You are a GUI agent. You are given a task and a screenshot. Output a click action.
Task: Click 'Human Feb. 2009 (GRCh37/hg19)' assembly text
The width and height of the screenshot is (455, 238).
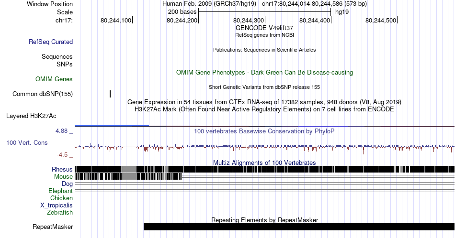point(209,4)
